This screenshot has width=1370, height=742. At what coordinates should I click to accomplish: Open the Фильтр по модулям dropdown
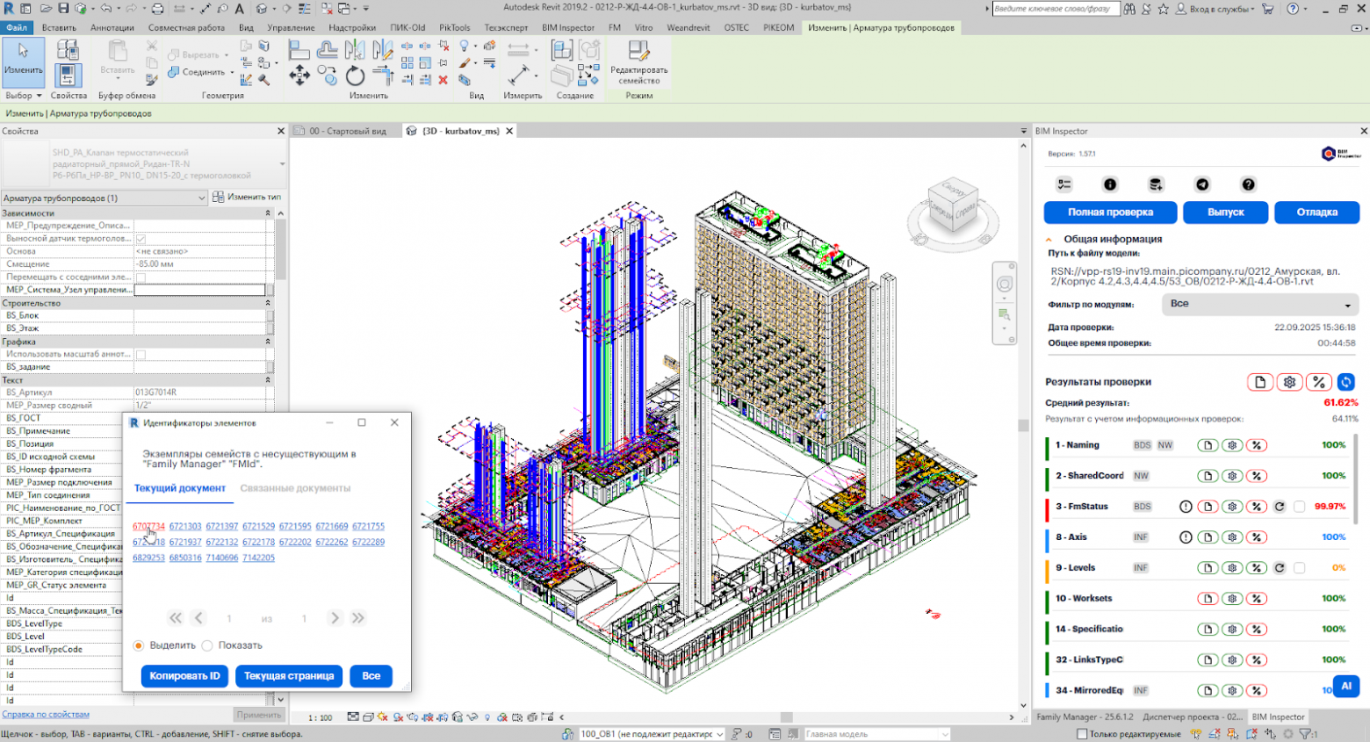(x=1260, y=304)
